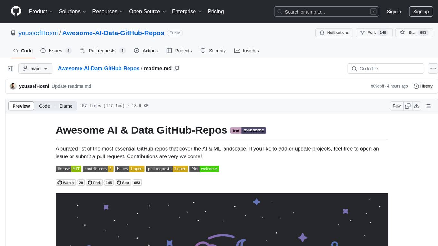This screenshot has width=438, height=246.
Task: Open the Pull requests tab
Action: coord(103,51)
